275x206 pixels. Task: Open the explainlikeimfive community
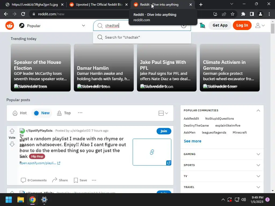228,126
